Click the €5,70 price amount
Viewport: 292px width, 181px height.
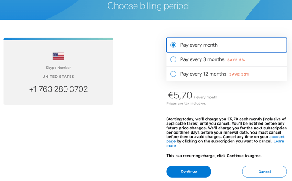179,95
